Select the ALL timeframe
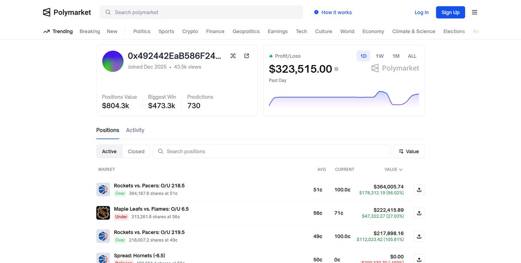The width and height of the screenshot is (521, 263). tap(412, 56)
